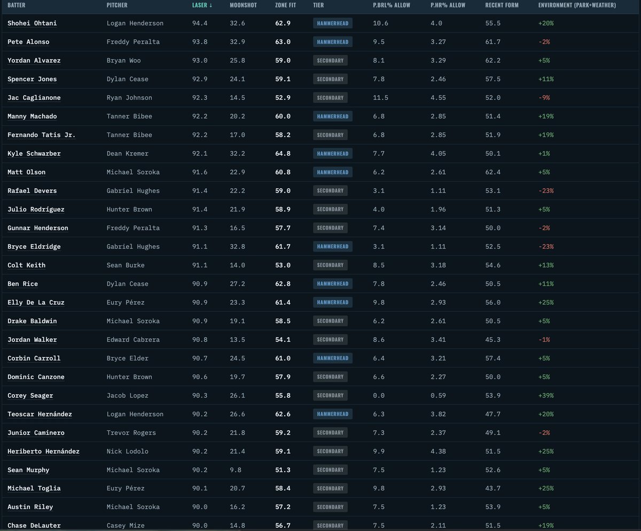The height and width of the screenshot is (531, 641).
Task: Sort by ENVIRONMENT (PARK+WEATHER) column header
Action: click(x=577, y=5)
